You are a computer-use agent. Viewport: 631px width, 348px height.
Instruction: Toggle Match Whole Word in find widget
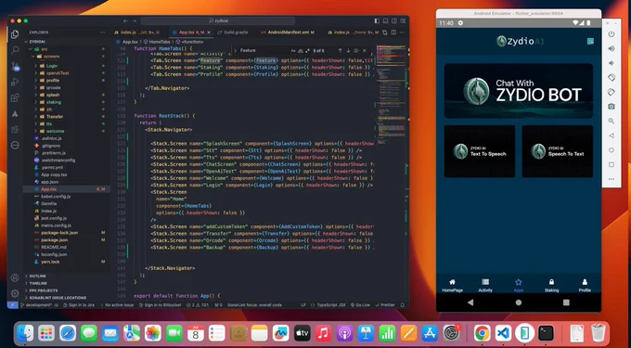301,51
